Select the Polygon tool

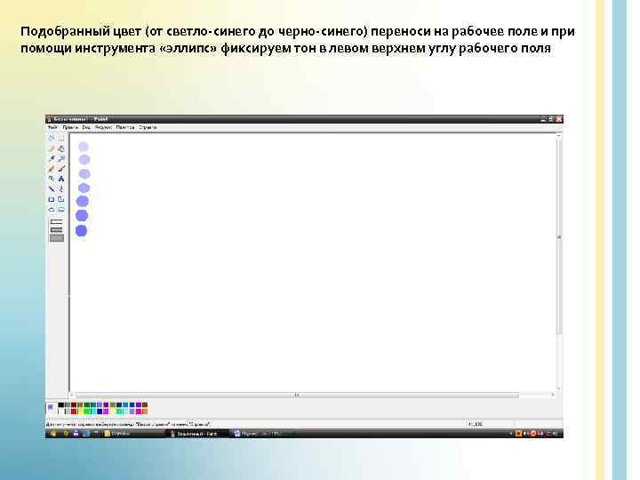(60, 199)
